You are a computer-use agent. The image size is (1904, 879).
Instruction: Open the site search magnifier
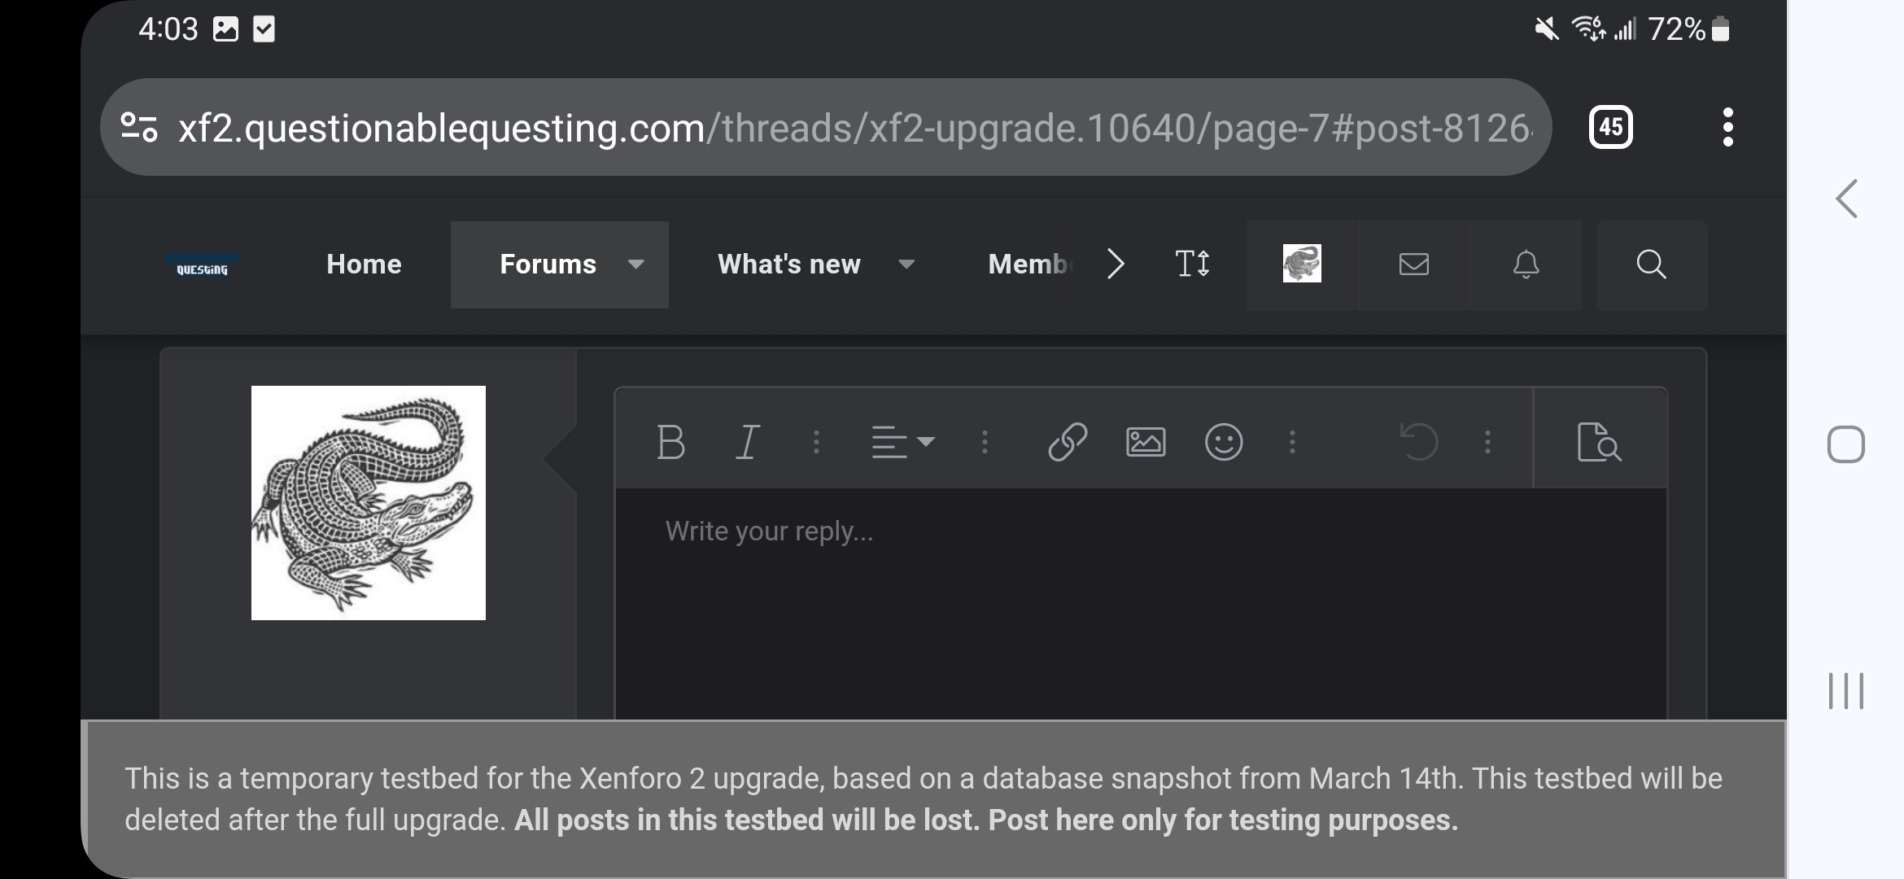(1651, 265)
